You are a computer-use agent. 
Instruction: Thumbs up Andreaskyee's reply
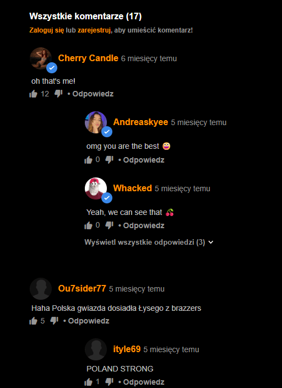click(x=88, y=160)
